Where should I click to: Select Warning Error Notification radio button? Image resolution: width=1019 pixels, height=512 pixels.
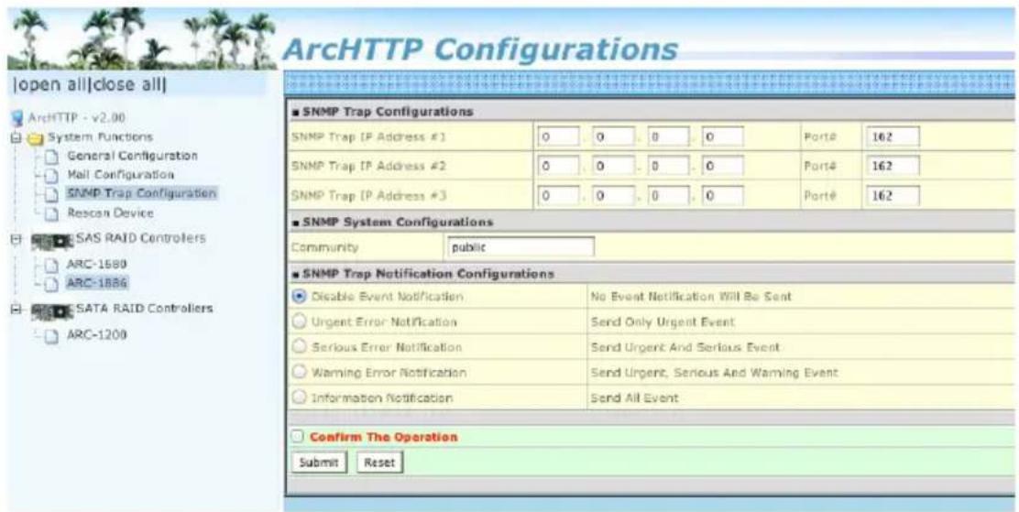point(299,372)
